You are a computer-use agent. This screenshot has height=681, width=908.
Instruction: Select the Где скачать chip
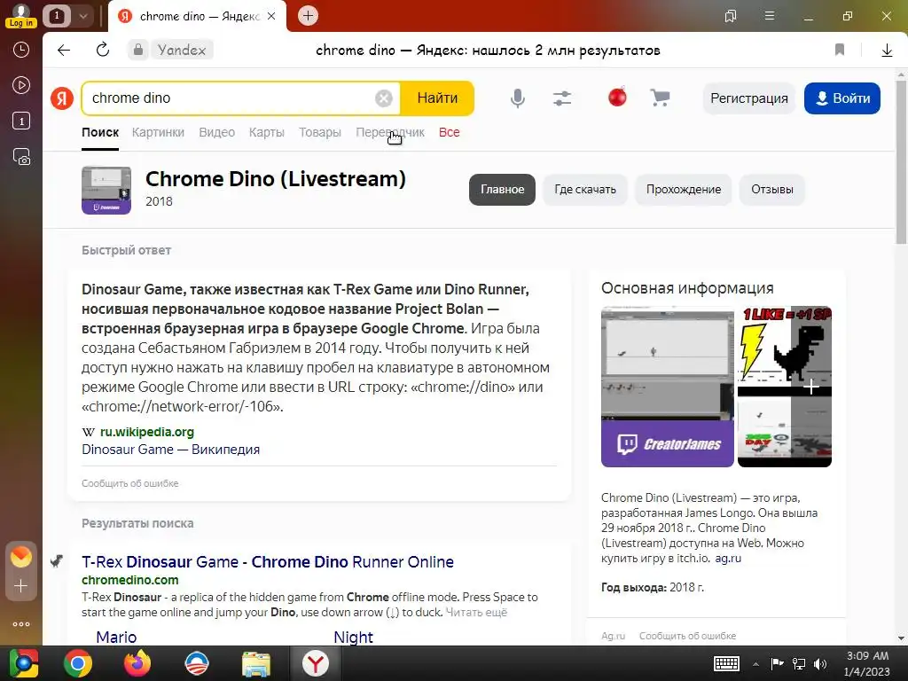(585, 190)
